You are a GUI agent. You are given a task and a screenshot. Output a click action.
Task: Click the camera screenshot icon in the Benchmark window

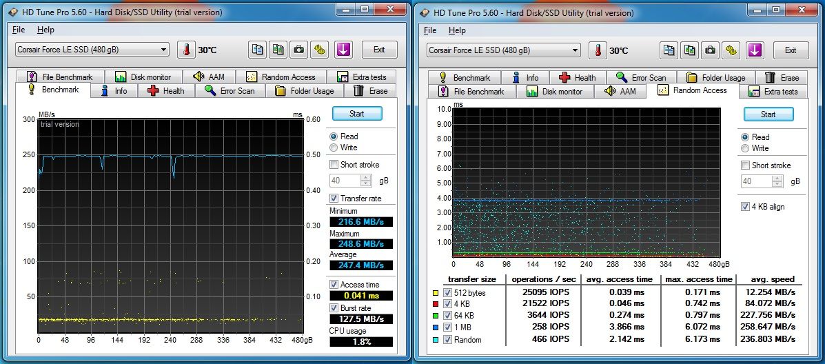pyautogui.click(x=299, y=50)
